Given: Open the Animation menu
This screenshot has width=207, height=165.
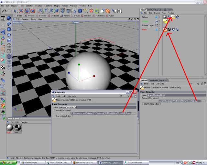Looking at the screenshot, I should tap(73, 6).
